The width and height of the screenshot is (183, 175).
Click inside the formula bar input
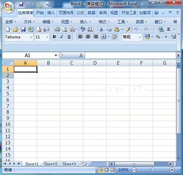[130, 55]
